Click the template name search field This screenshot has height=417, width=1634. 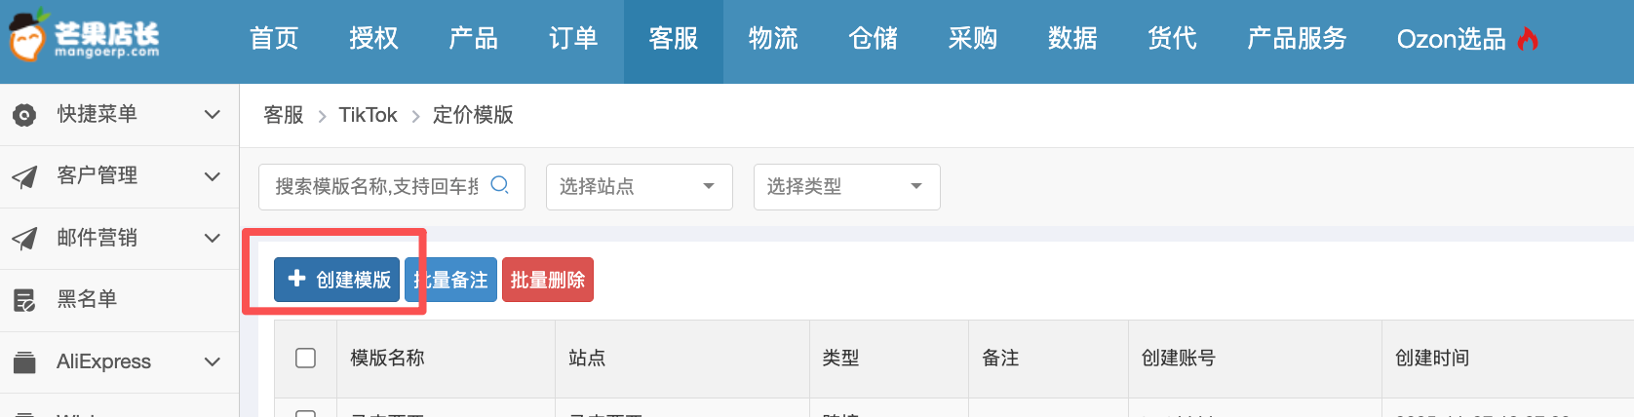pos(376,186)
